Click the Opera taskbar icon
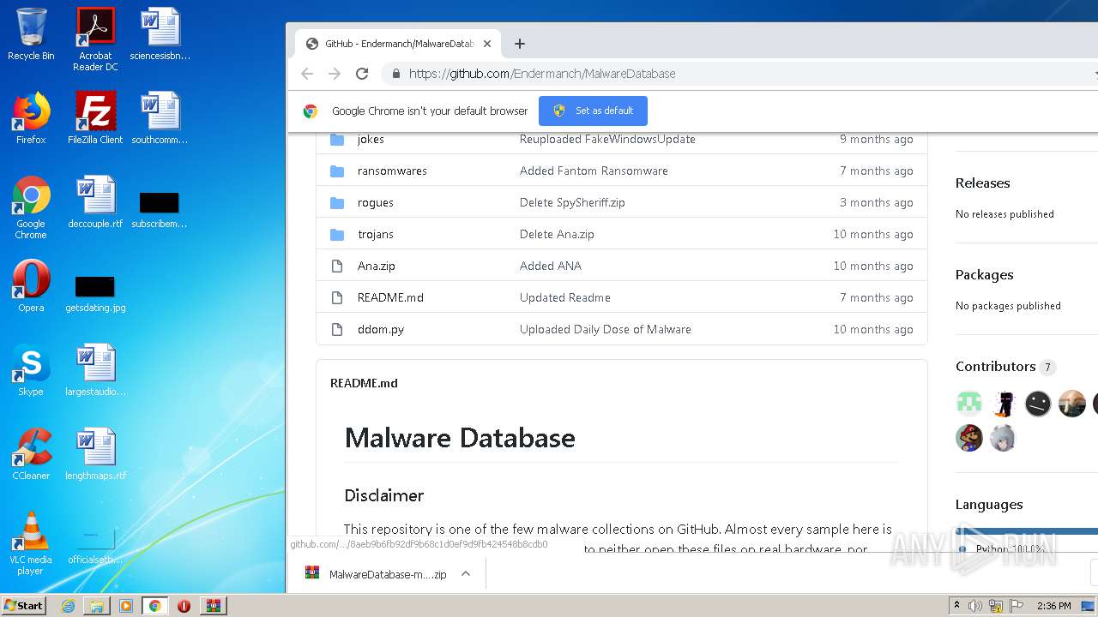 (x=184, y=606)
